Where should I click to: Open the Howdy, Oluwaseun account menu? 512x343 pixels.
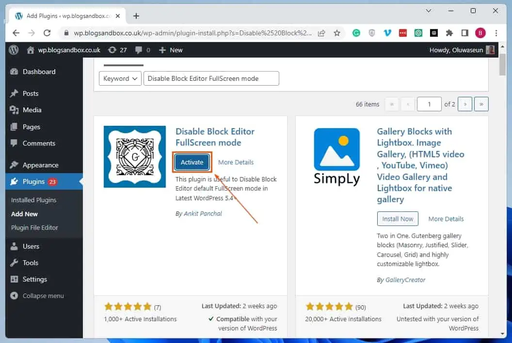click(x=462, y=50)
